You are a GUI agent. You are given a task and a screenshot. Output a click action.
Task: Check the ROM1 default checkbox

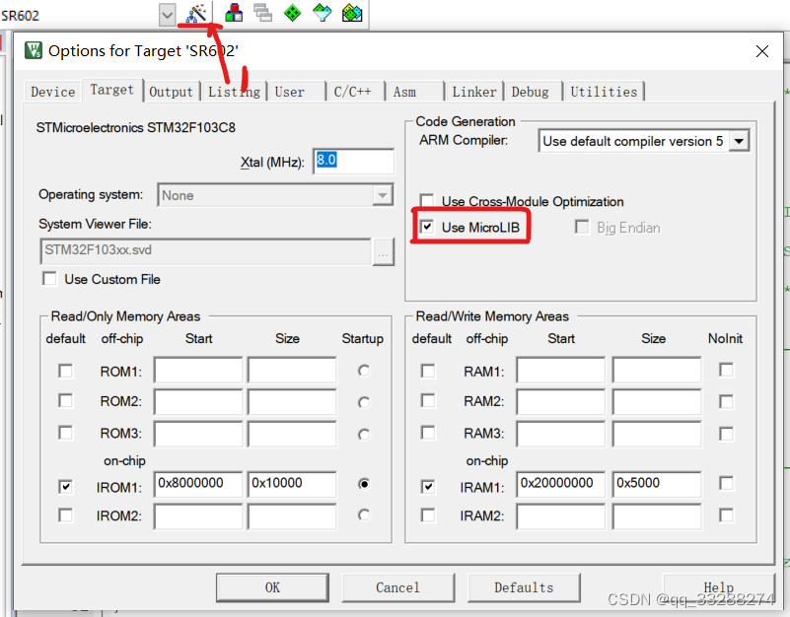click(65, 371)
